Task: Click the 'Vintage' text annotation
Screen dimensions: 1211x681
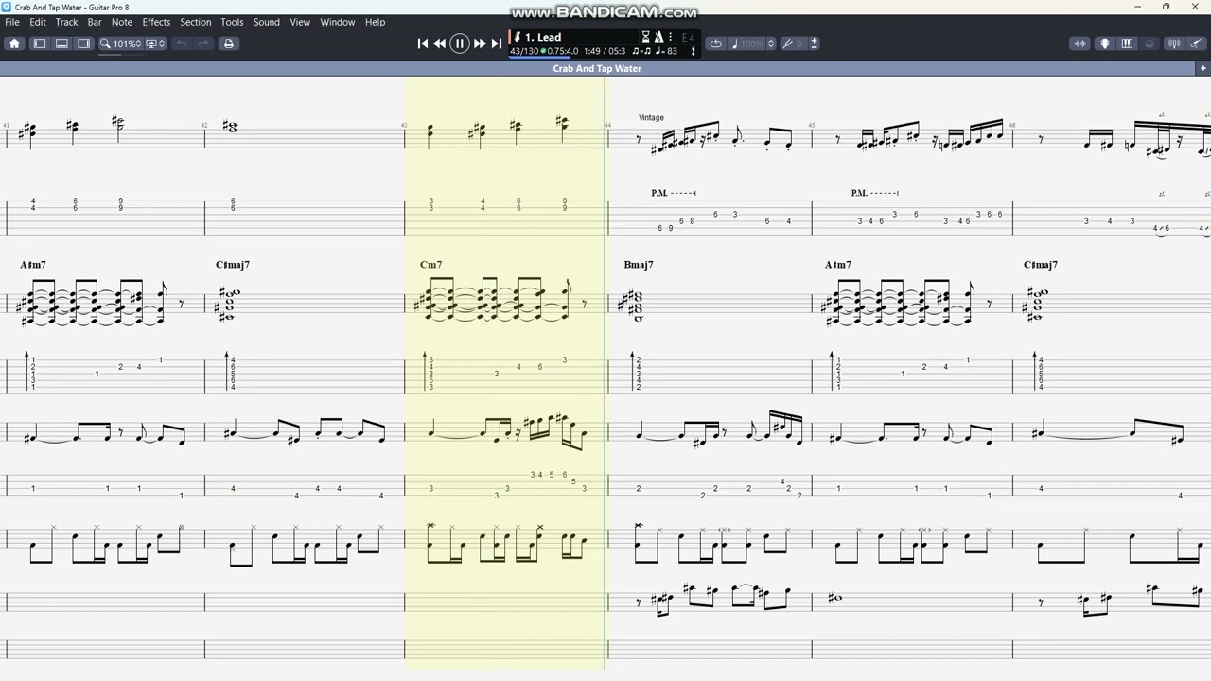Action: point(651,117)
